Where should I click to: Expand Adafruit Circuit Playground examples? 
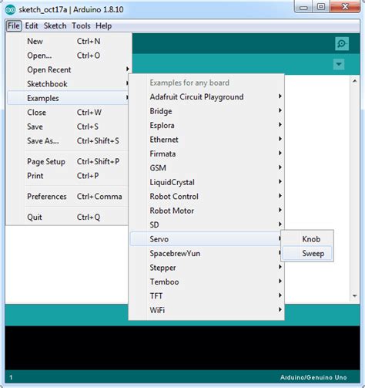[x=206, y=97]
